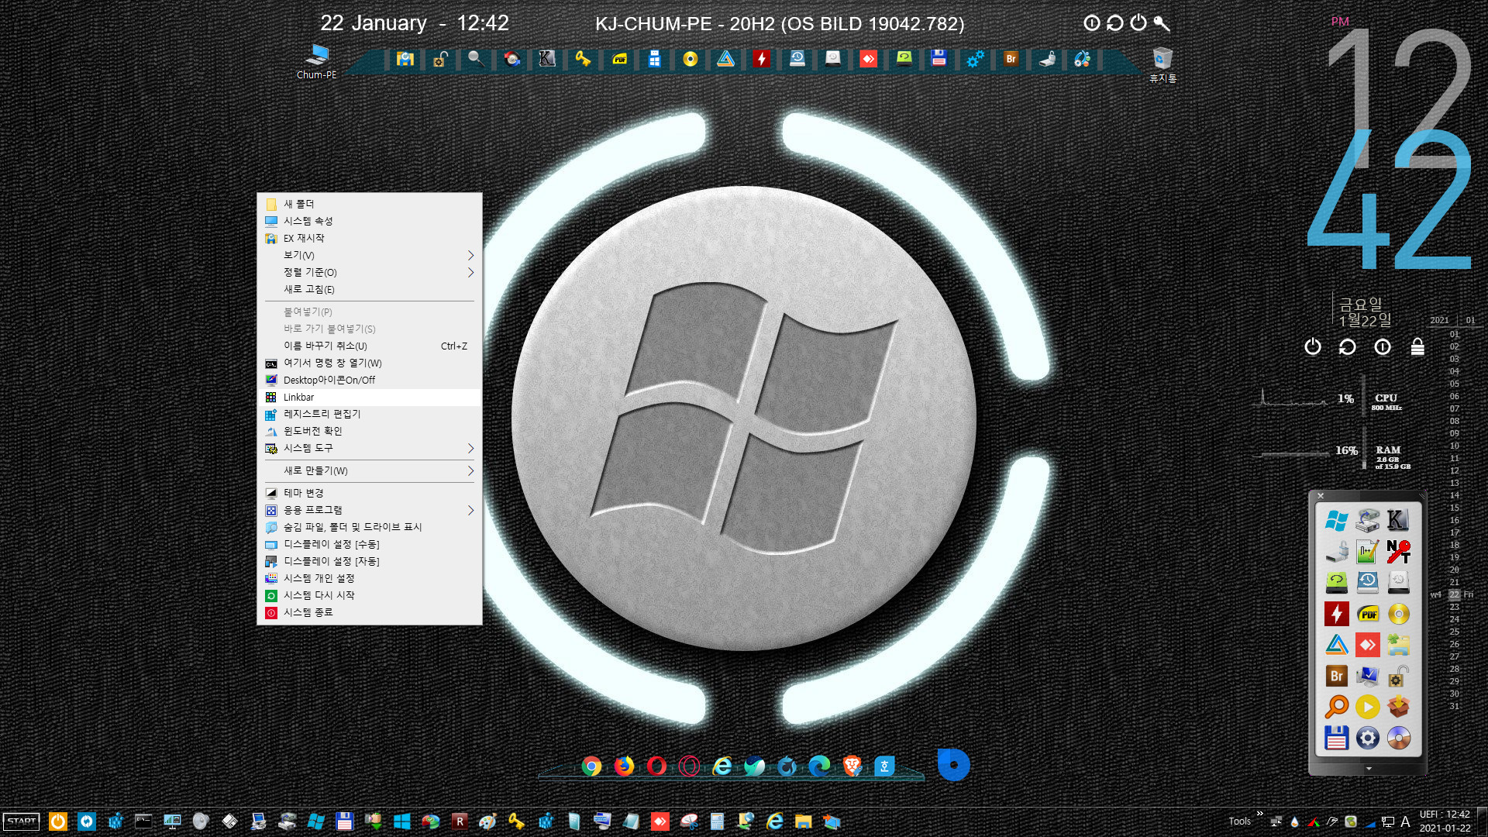This screenshot has width=1488, height=837.
Task: Open Microsoft Edge in the browser dock
Action: [x=819, y=766]
